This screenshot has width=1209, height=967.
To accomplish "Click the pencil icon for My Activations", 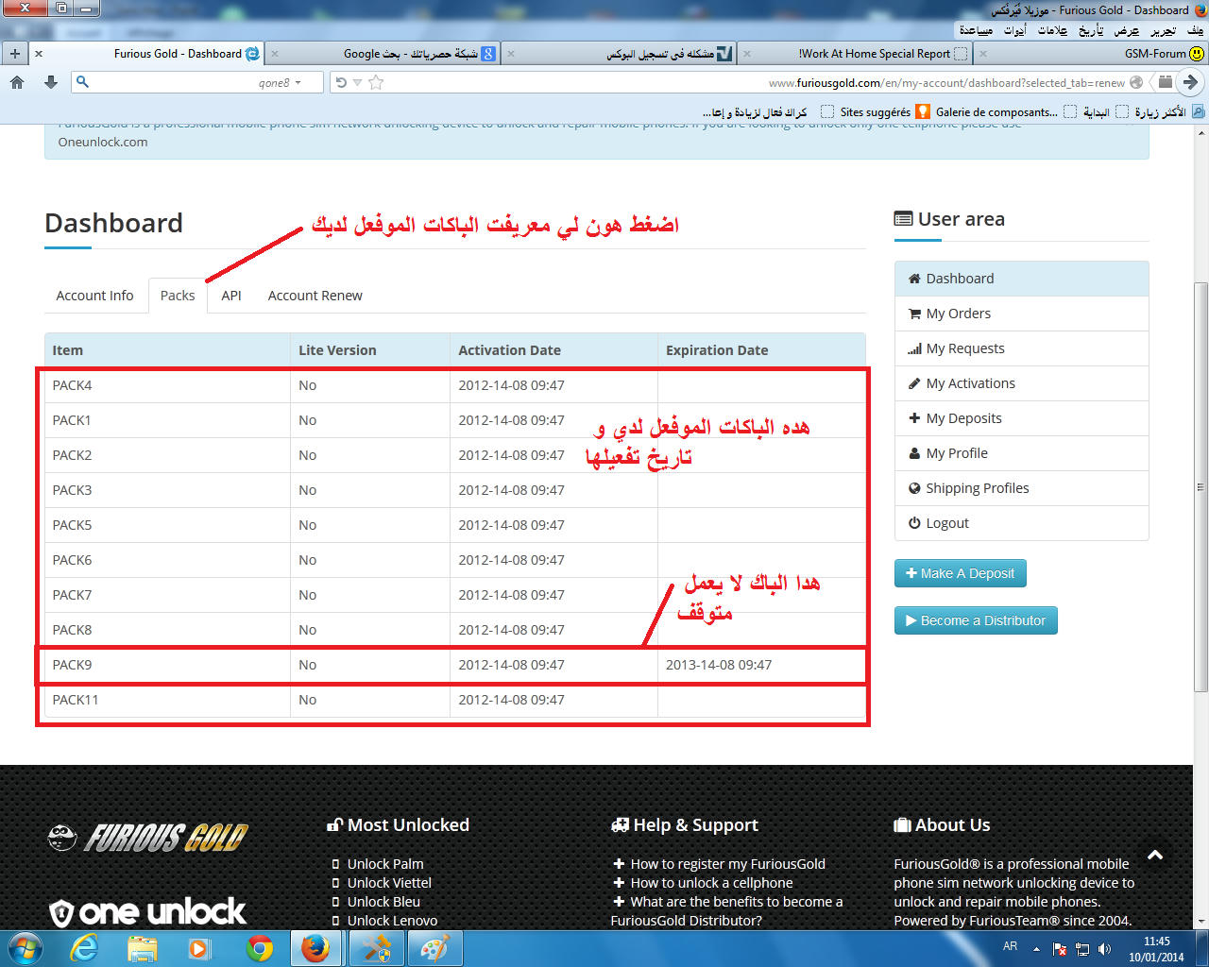I will pos(914,383).
